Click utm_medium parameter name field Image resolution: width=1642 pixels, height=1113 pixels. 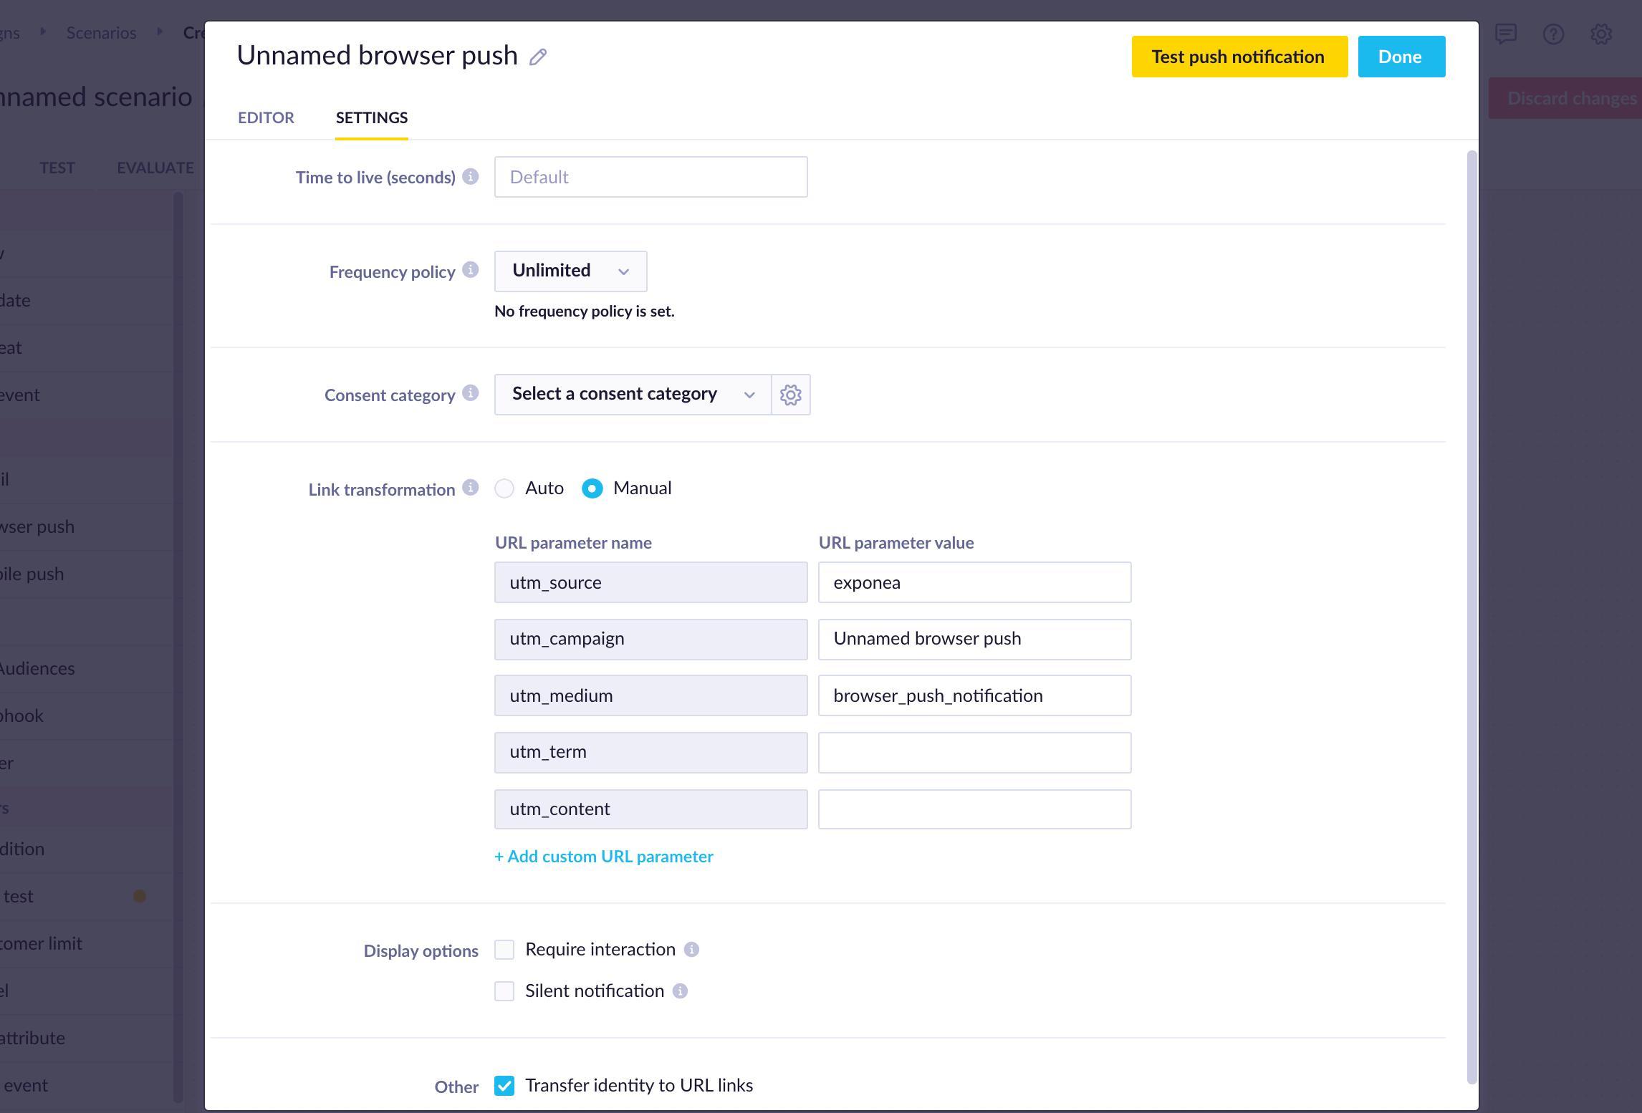point(651,695)
